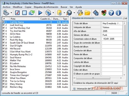Uncheck track 17 Inca Snow
129x96 pixels.
[3, 69]
